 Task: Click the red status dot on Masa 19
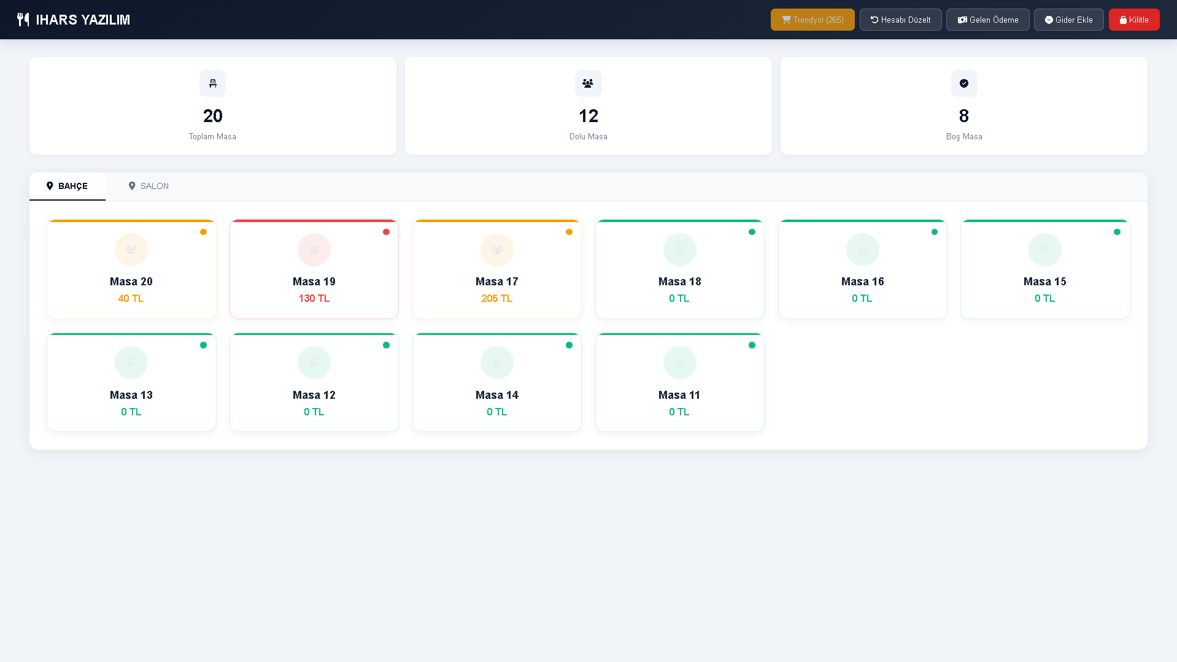386,232
